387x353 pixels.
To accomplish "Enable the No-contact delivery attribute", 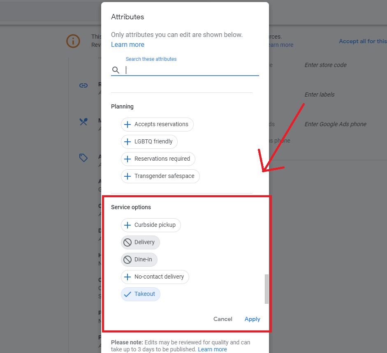I will click(x=155, y=277).
